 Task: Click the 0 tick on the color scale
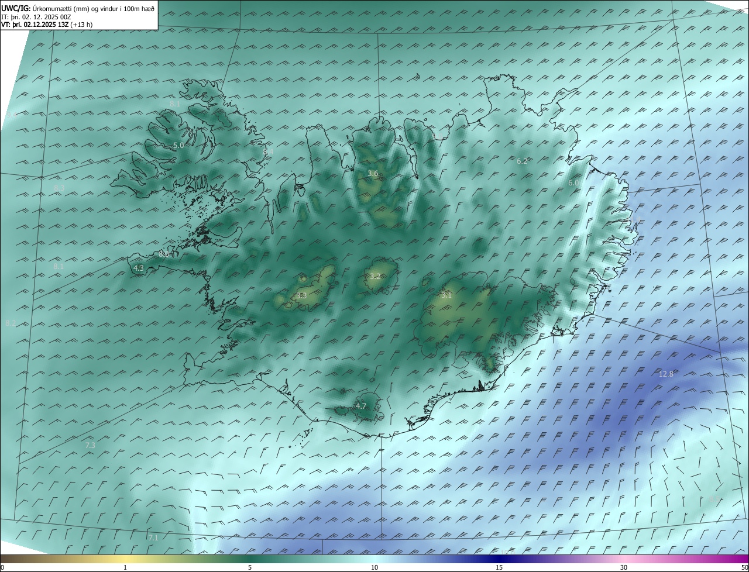point(2,567)
